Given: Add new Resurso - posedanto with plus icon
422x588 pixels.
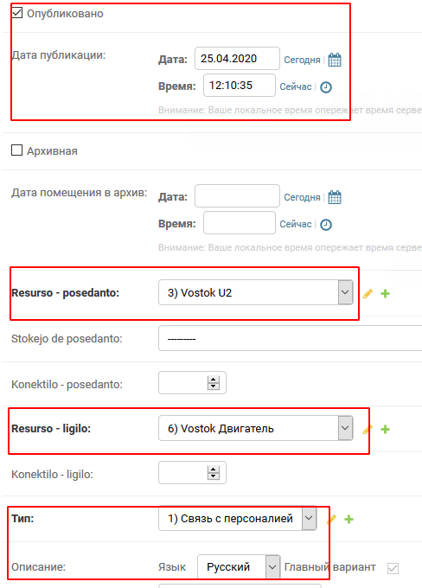Looking at the screenshot, I should point(385,294).
